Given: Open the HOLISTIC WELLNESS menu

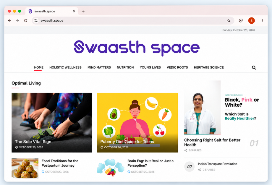Looking at the screenshot, I should point(65,67).
